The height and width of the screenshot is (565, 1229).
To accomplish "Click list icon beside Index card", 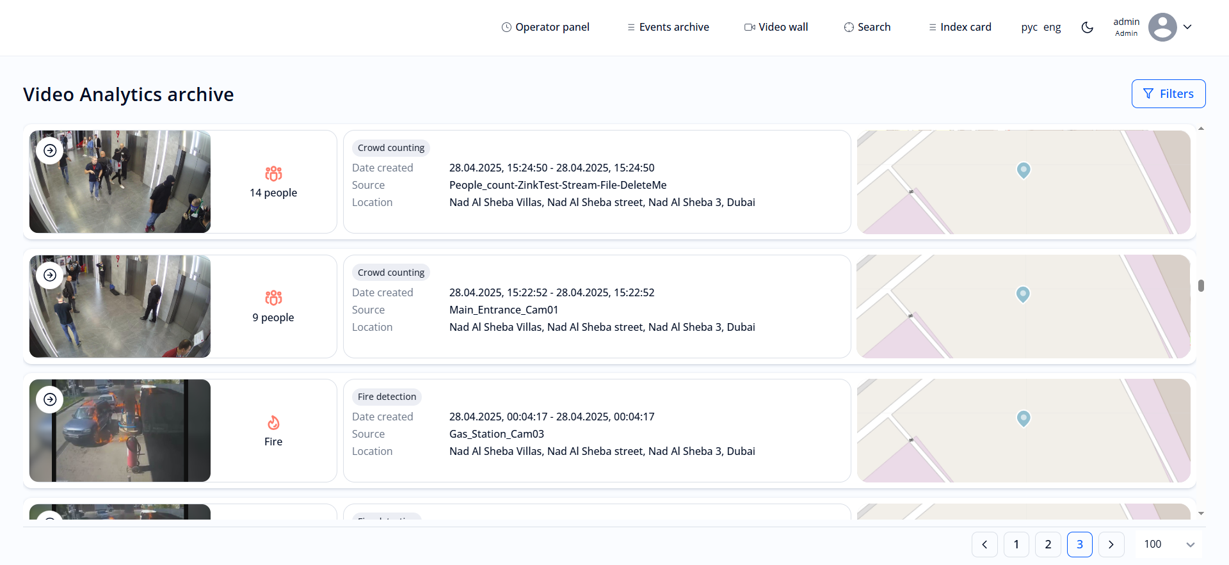I will coord(933,27).
